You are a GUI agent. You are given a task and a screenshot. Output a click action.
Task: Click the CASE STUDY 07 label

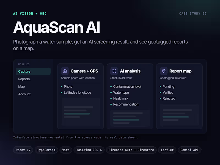pyautogui.click(x=193, y=13)
